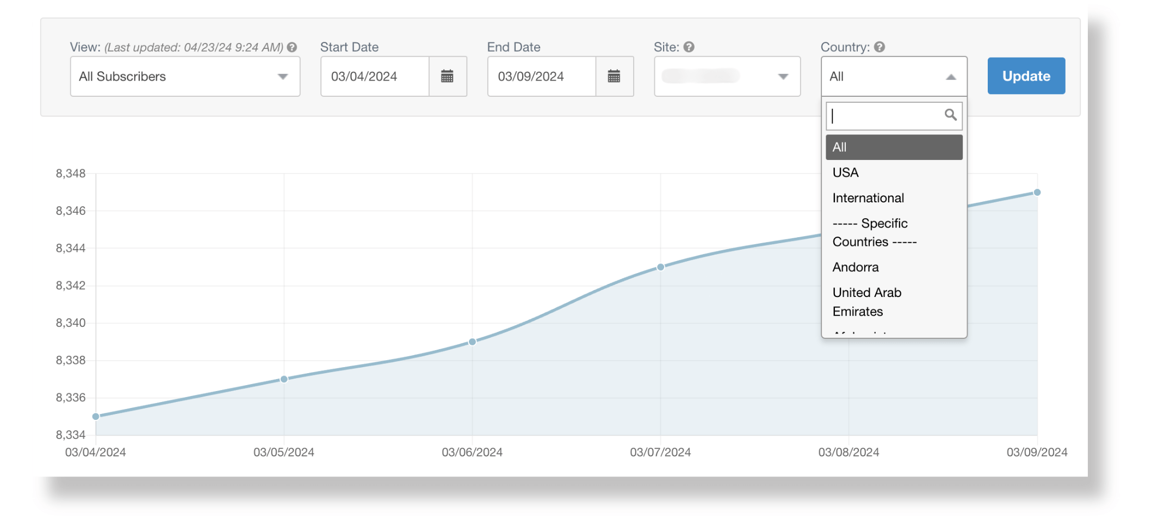Expand the All Subscribers view dropdown

185,77
